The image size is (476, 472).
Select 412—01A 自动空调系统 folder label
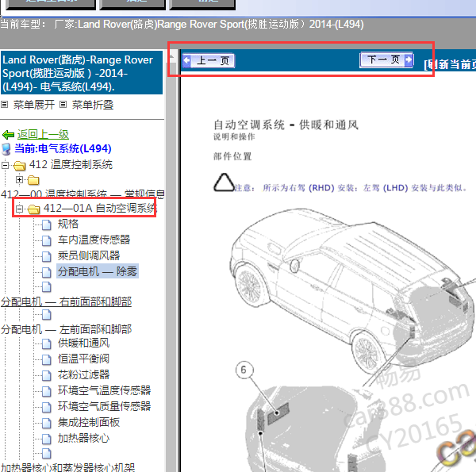click(100, 208)
